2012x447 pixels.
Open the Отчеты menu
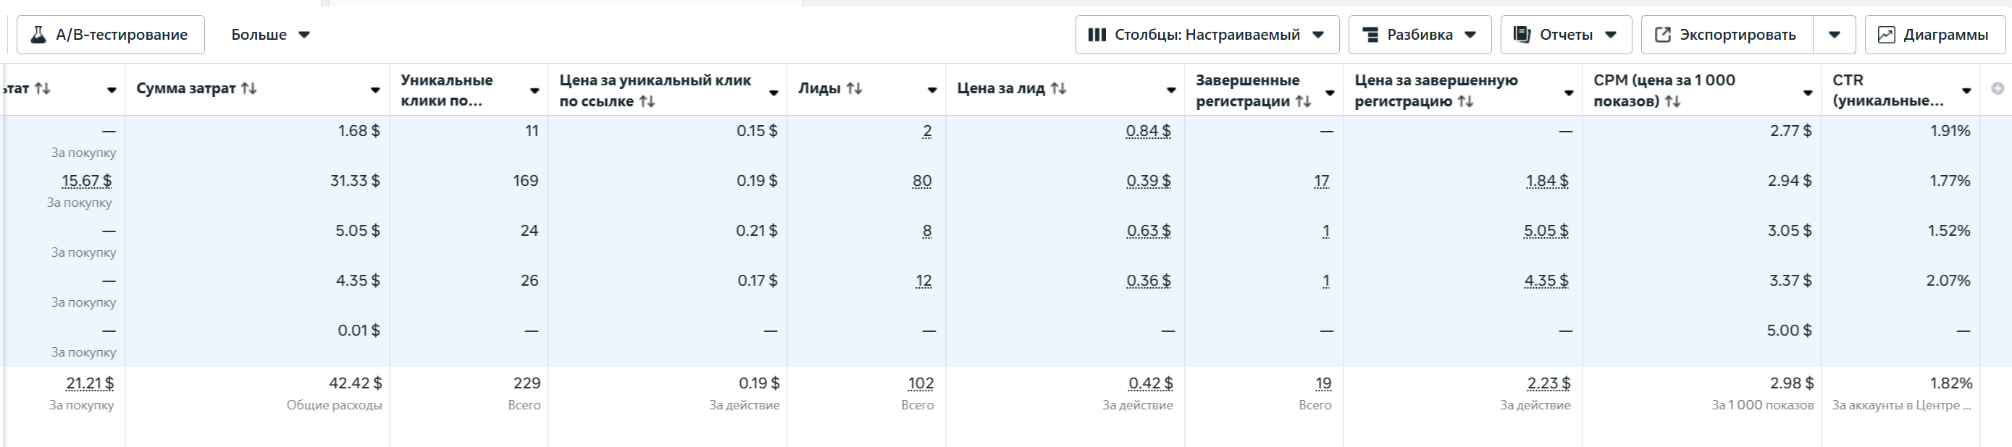coord(1565,34)
